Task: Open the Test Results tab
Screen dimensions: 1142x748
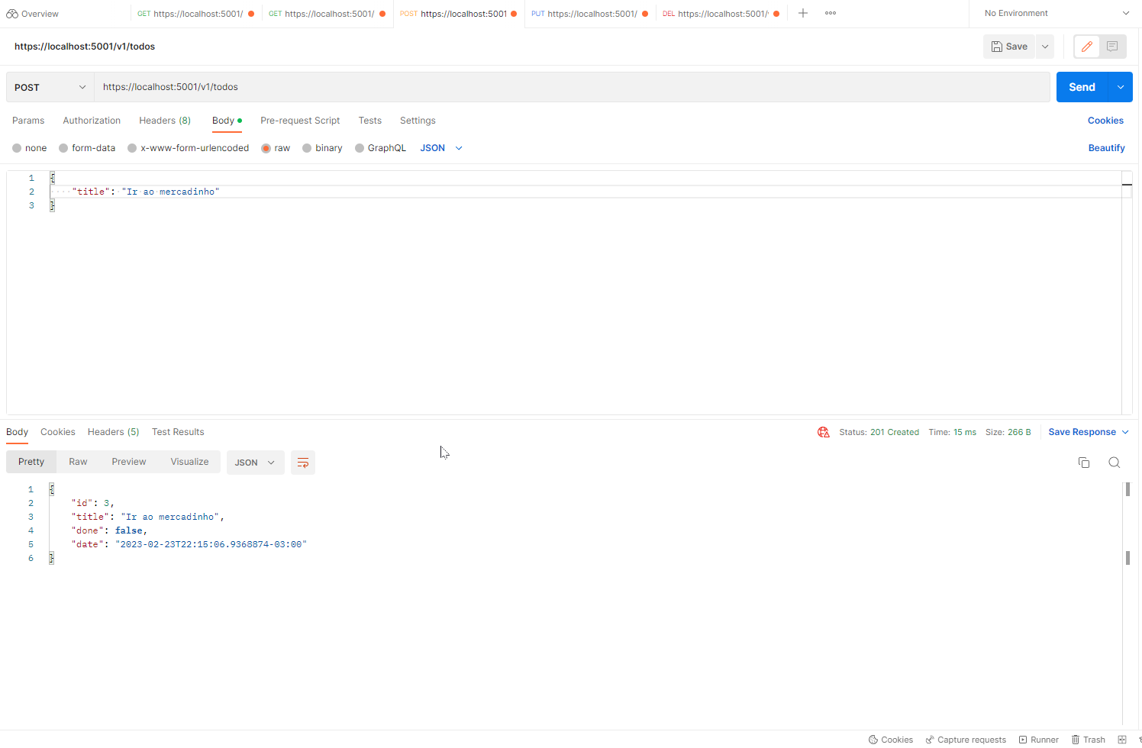Action: 178,432
